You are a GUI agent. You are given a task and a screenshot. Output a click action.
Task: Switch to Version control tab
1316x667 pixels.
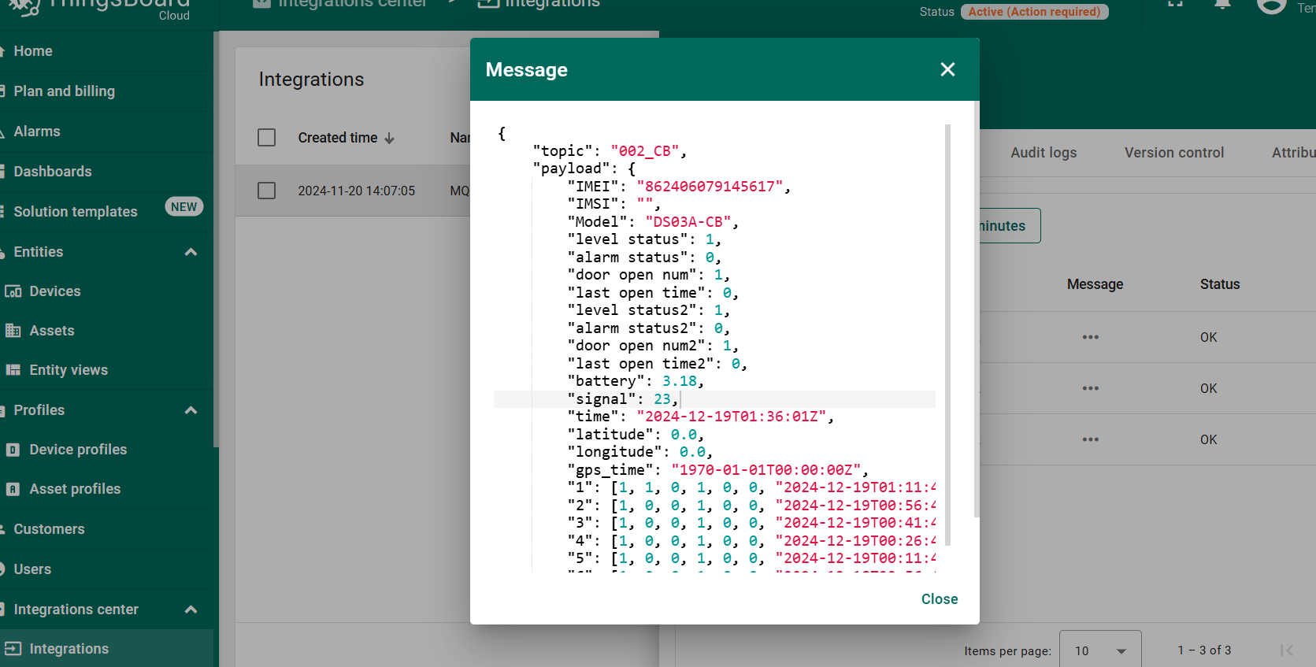click(x=1173, y=153)
